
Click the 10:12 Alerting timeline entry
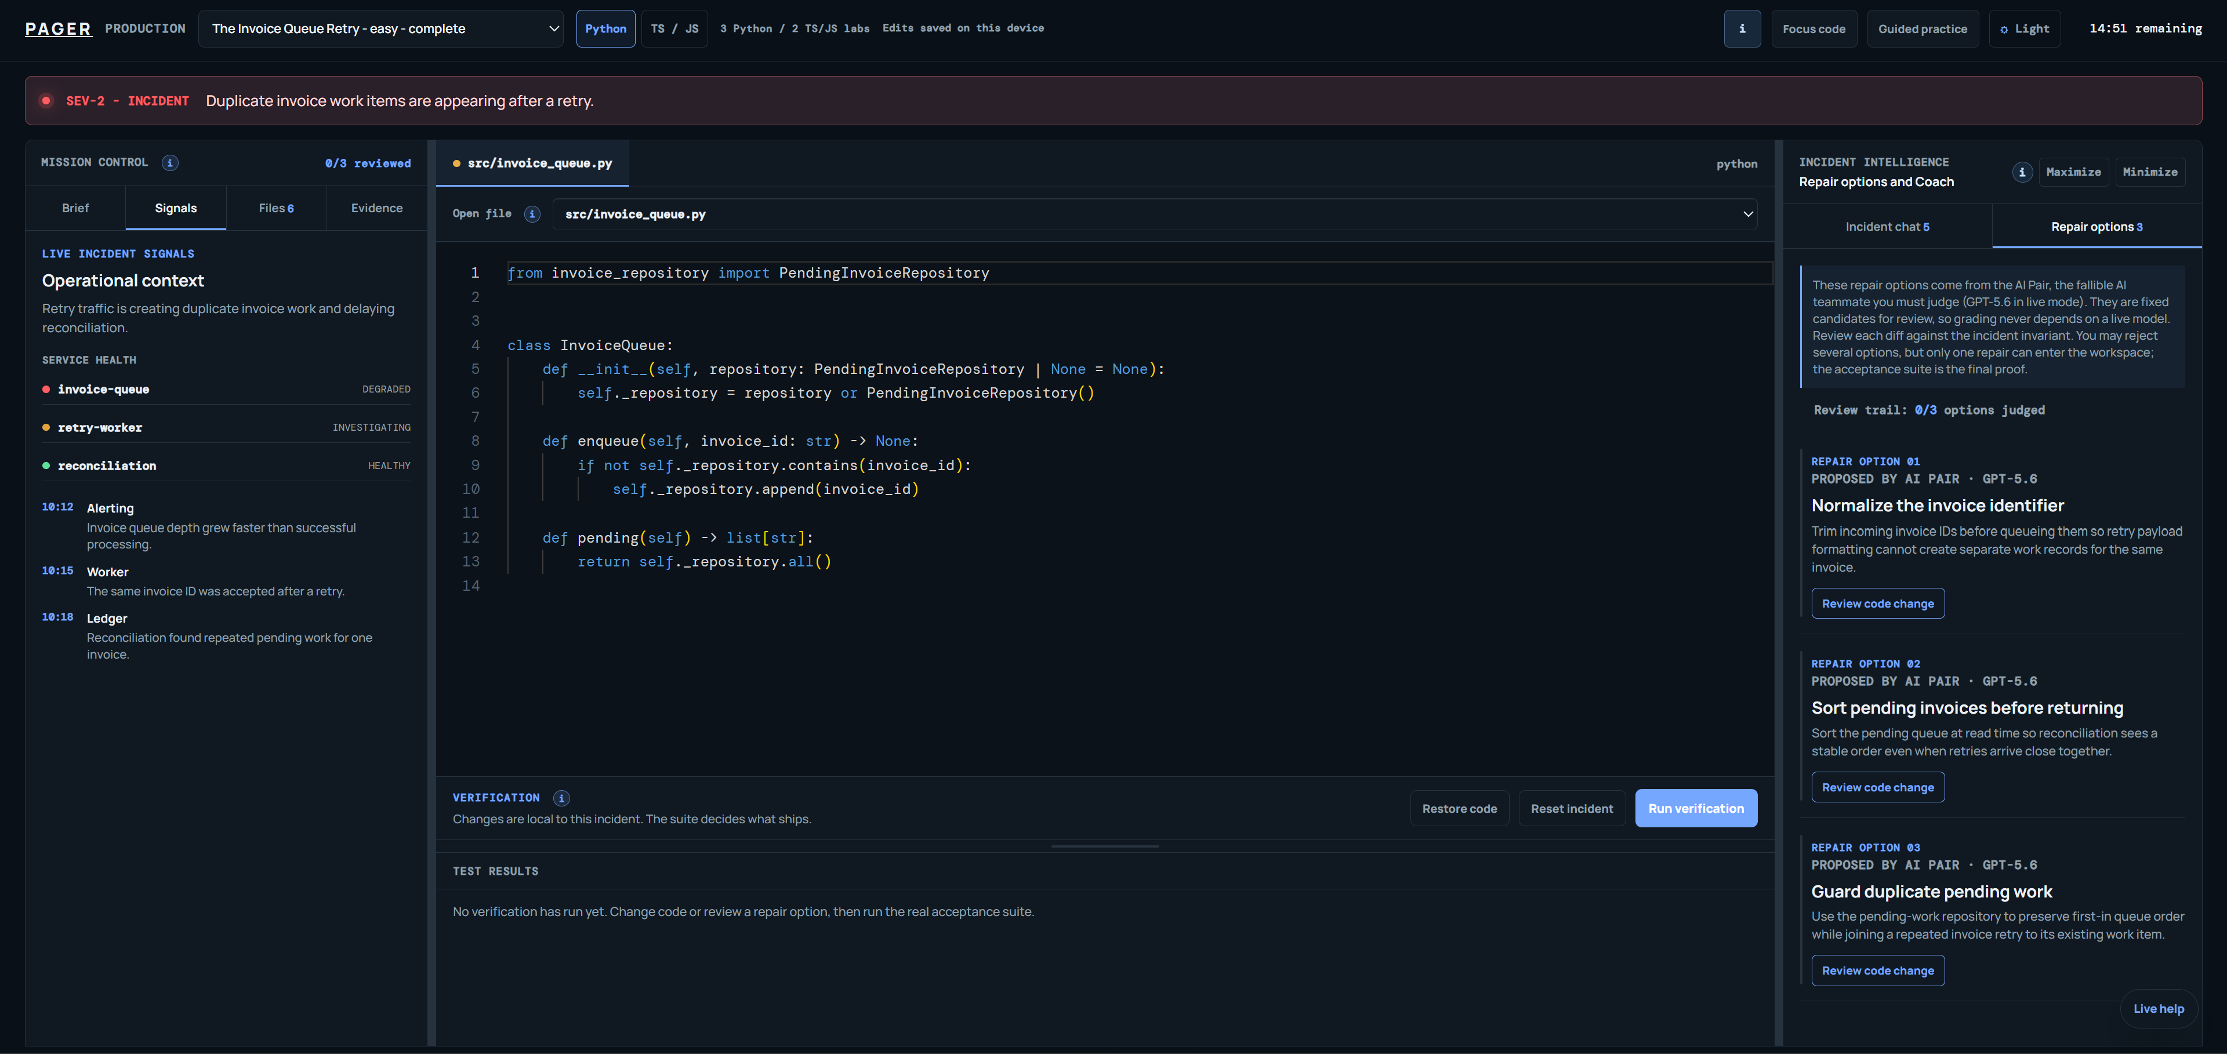[227, 525]
